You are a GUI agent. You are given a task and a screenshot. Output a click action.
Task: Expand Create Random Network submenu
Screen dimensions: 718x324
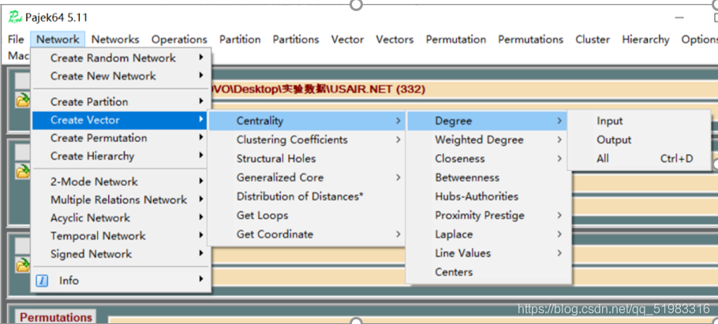(122, 58)
